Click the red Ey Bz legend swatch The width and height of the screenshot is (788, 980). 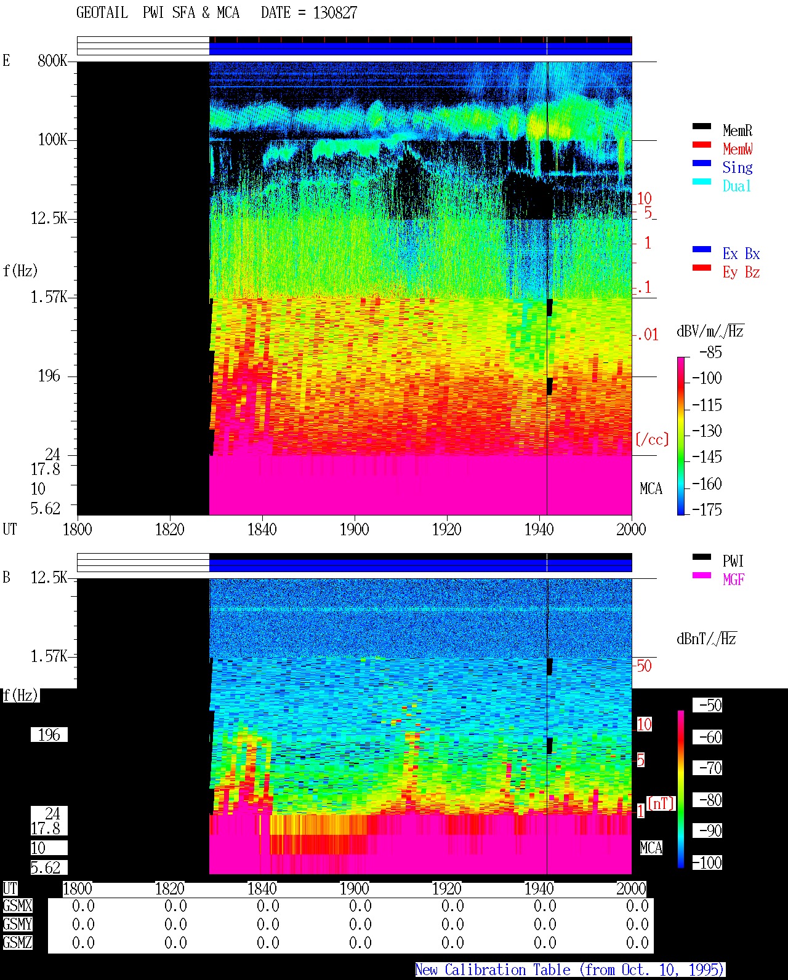click(x=702, y=268)
